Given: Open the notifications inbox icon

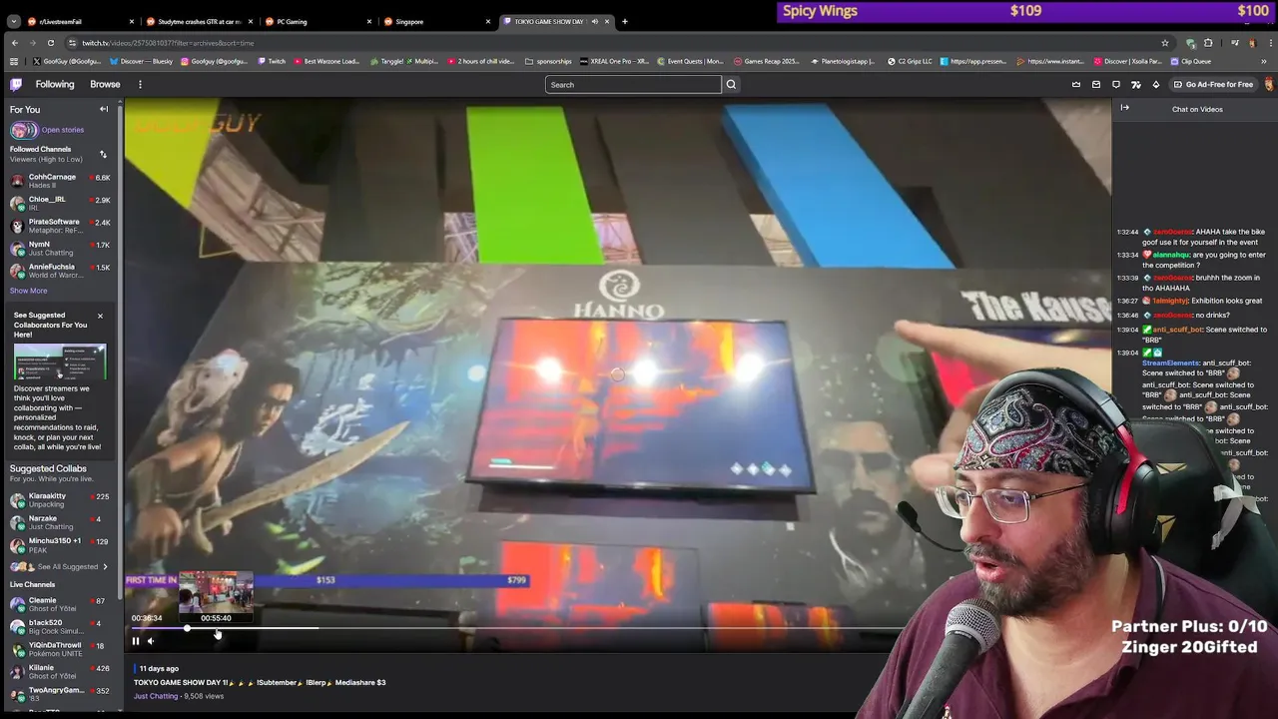Looking at the screenshot, I should [x=1095, y=85].
